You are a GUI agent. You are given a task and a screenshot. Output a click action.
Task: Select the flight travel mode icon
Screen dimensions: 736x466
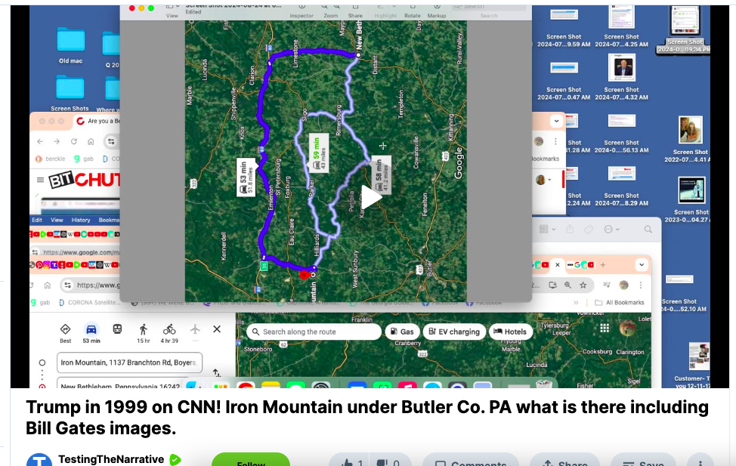pyautogui.click(x=195, y=329)
